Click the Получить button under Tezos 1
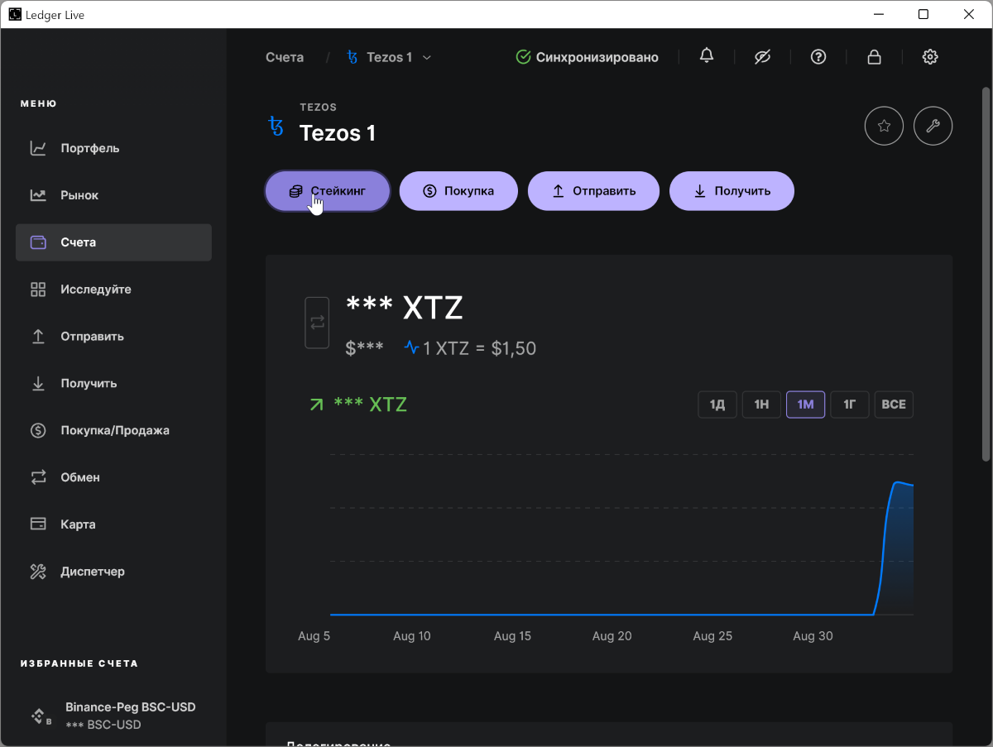Screen dimensions: 993x747 732,191
